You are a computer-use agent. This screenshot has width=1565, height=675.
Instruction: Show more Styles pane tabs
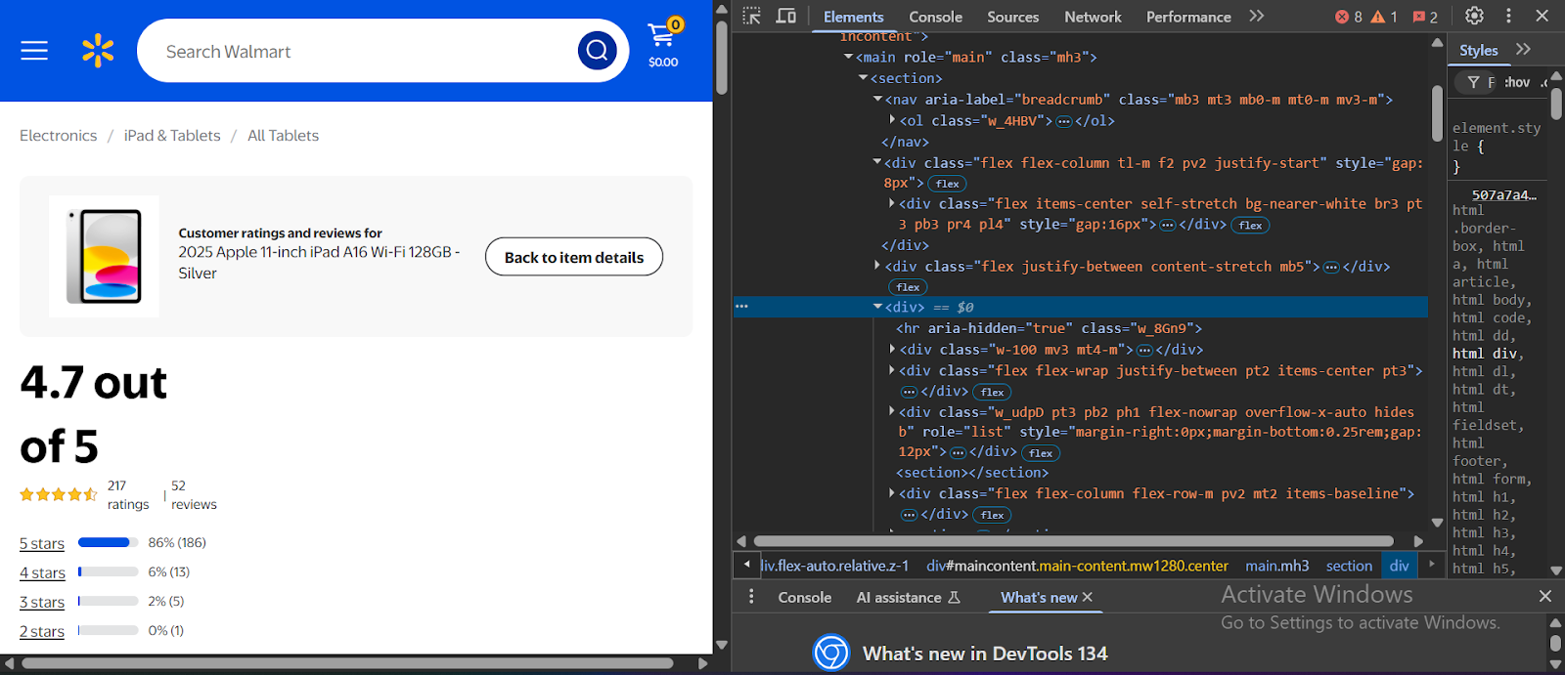point(1523,49)
